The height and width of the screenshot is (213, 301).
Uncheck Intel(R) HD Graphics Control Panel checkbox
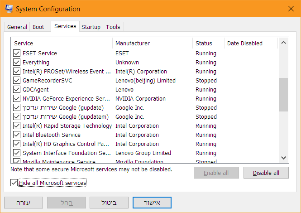(x=17, y=144)
